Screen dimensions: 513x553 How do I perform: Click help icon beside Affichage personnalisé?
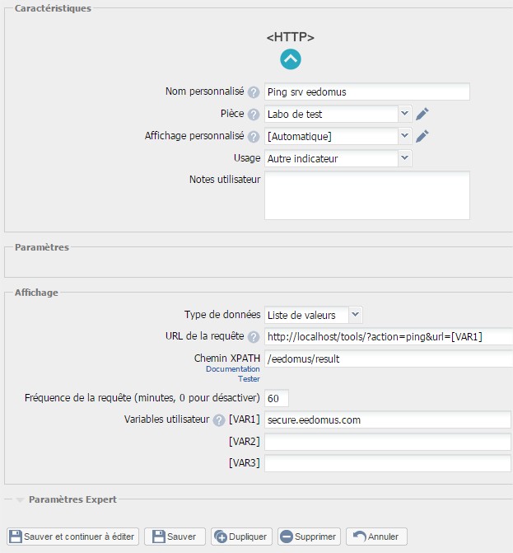[254, 137]
